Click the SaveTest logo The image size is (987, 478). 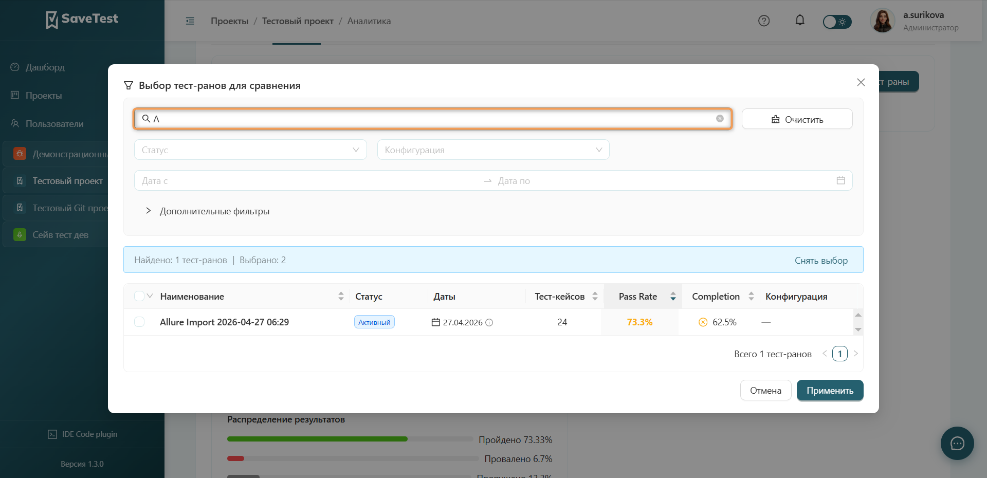[x=82, y=20]
